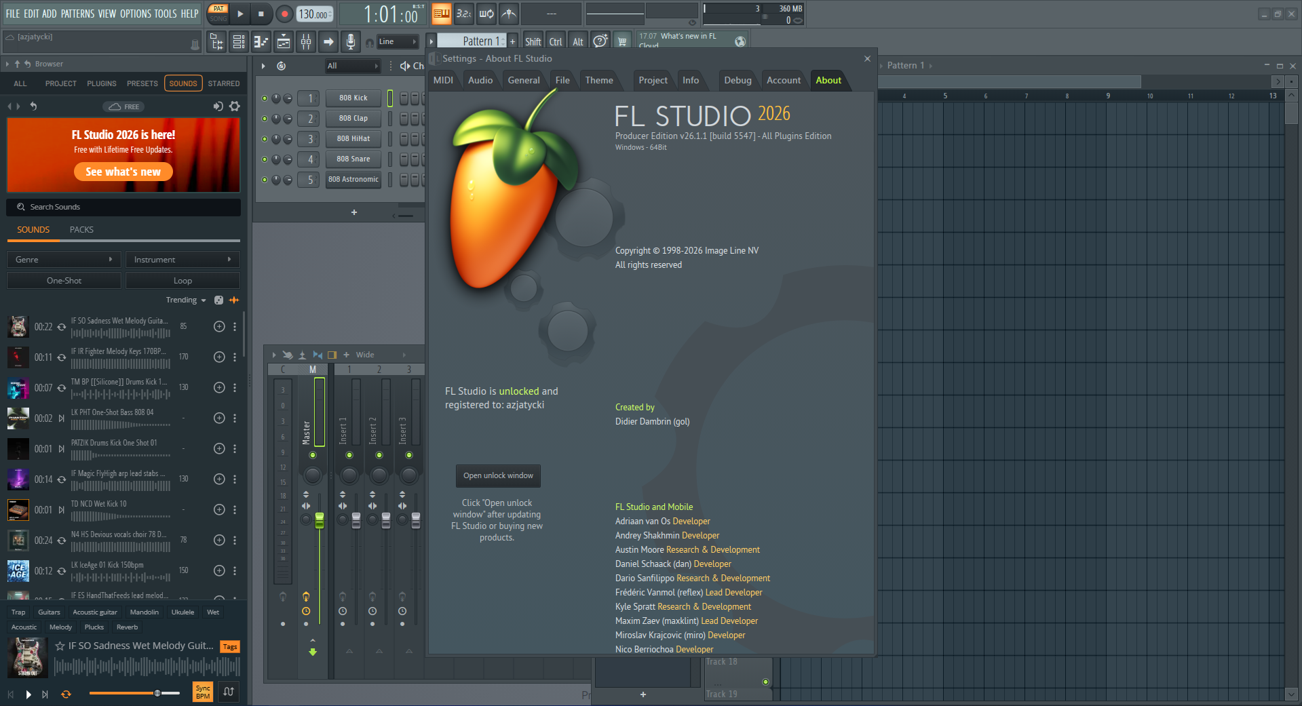Adjust the preview volume slider
This screenshot has width=1302, height=706.
[134, 693]
